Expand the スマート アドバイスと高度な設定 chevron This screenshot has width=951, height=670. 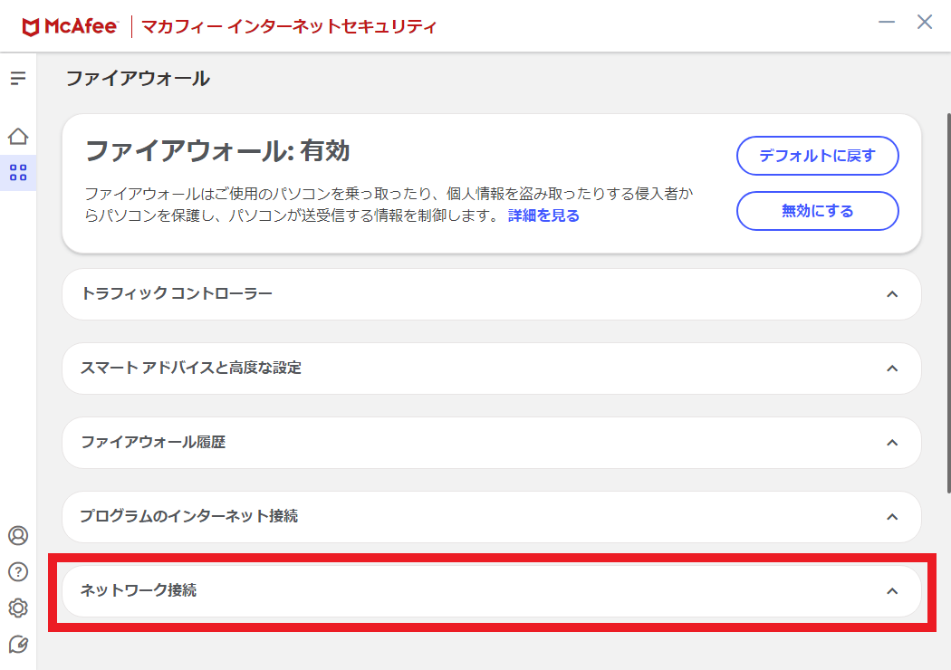[x=892, y=368]
